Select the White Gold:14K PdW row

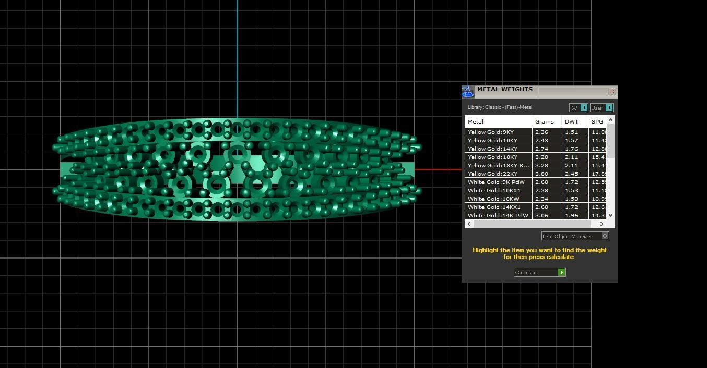click(x=536, y=215)
